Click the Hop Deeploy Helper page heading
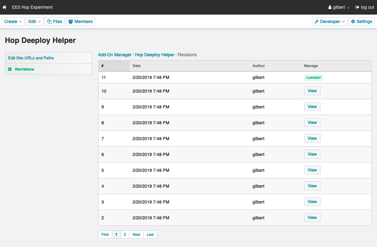Image resolution: width=377 pixels, height=247 pixels. [x=40, y=40]
